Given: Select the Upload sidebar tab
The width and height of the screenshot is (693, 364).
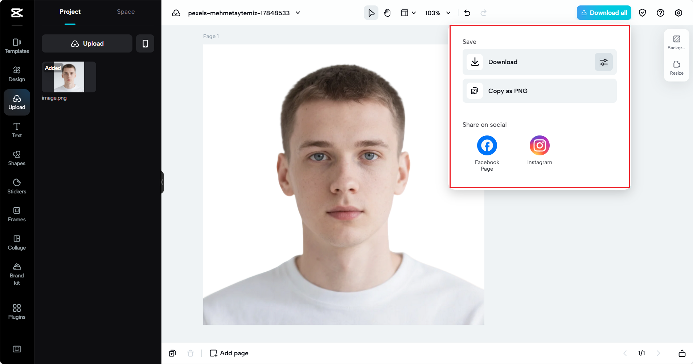Looking at the screenshot, I should [x=17, y=102].
